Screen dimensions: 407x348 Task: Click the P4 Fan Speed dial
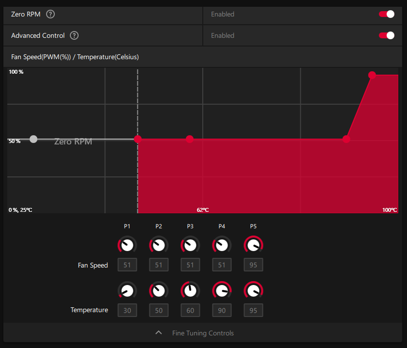(x=222, y=245)
